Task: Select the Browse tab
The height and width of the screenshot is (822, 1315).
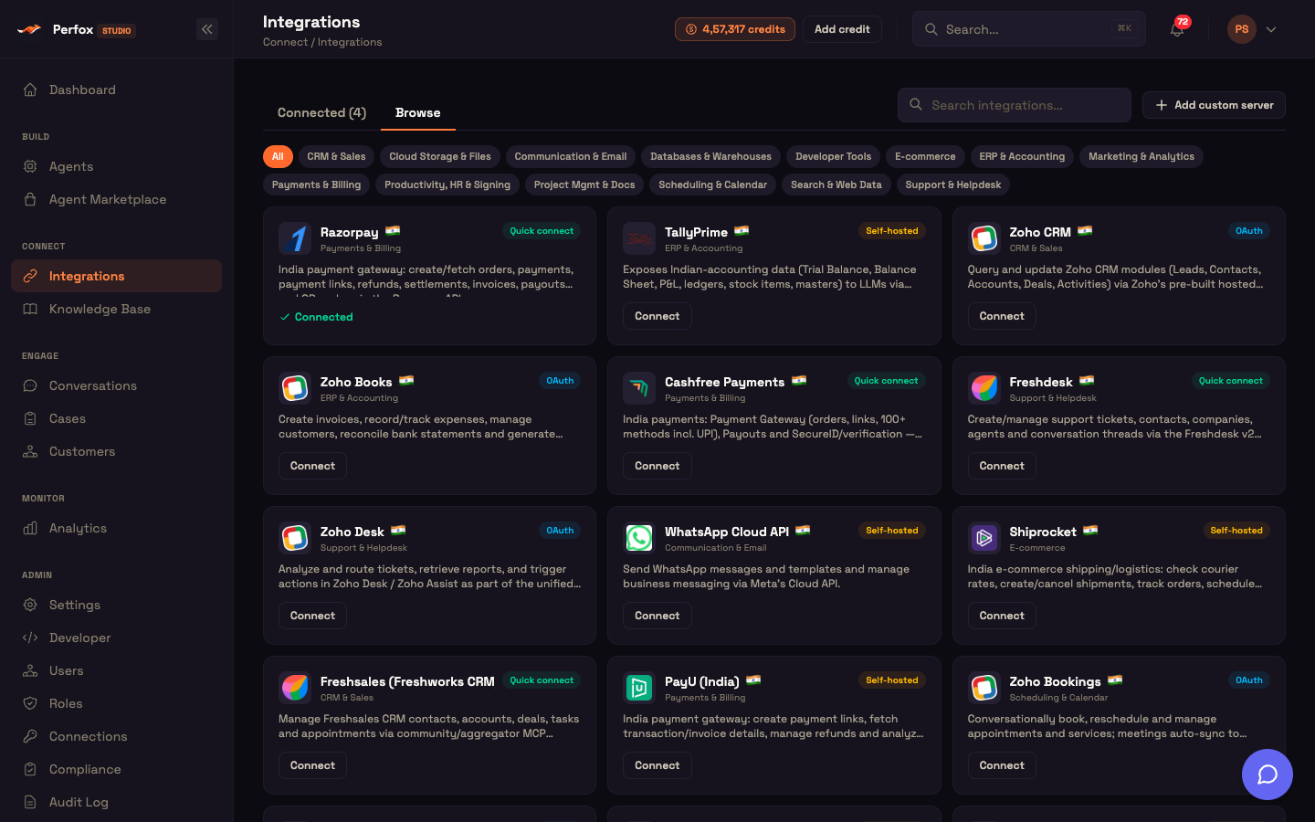Action: point(417,112)
